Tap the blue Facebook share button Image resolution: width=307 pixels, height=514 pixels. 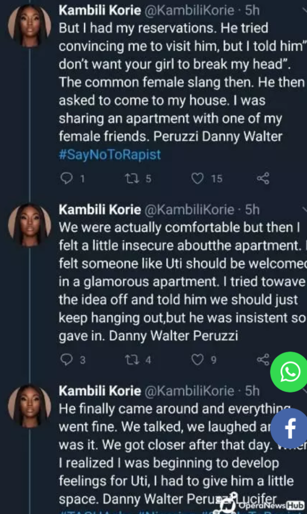[290, 428]
